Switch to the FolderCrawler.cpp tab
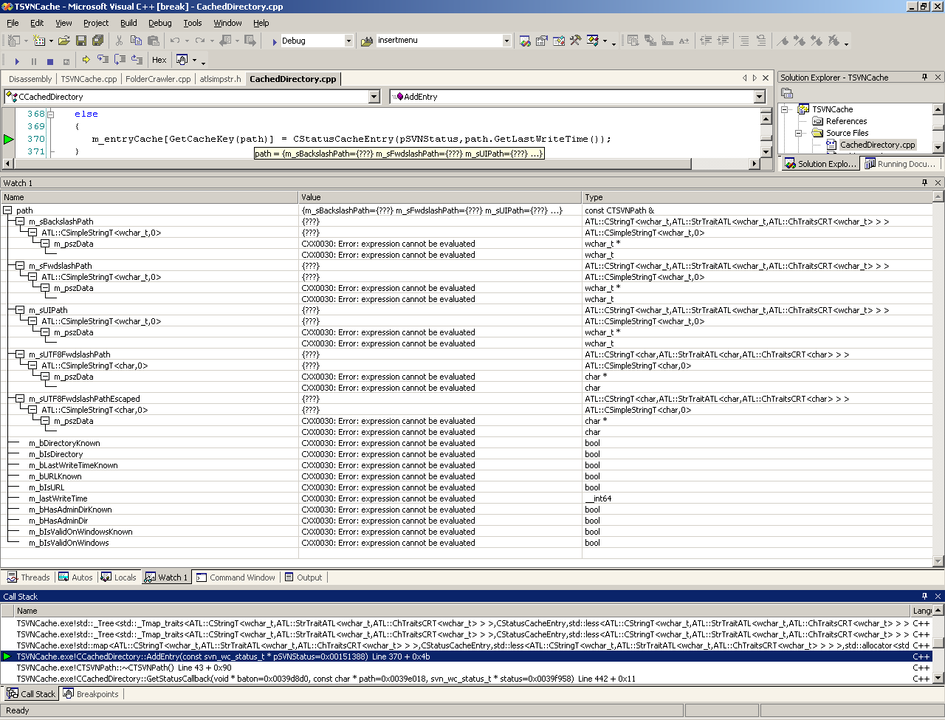Screen dimensions: 945x720 point(158,79)
